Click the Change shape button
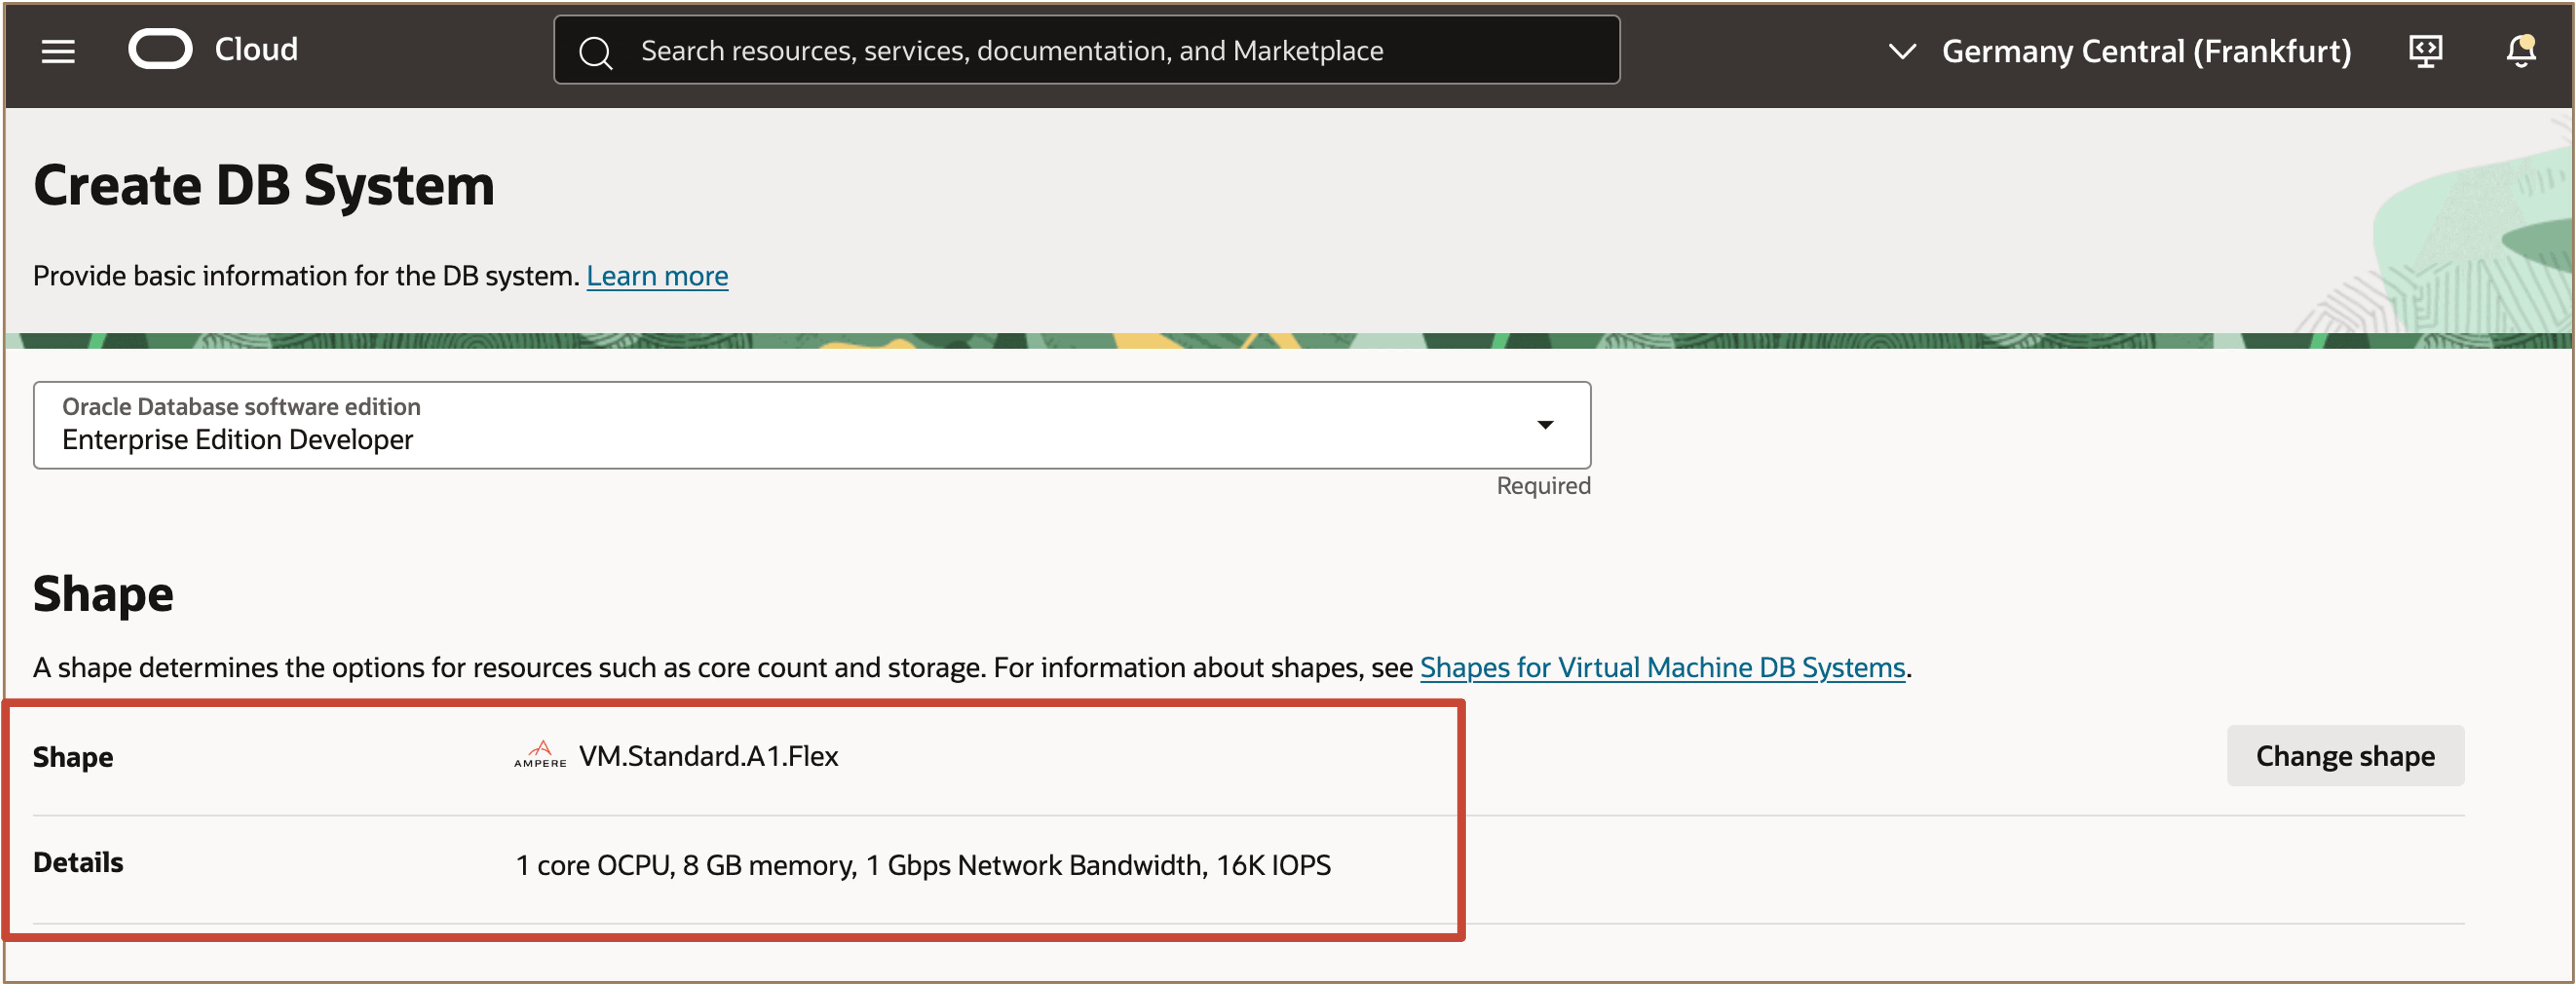The height and width of the screenshot is (985, 2576). tap(2344, 756)
